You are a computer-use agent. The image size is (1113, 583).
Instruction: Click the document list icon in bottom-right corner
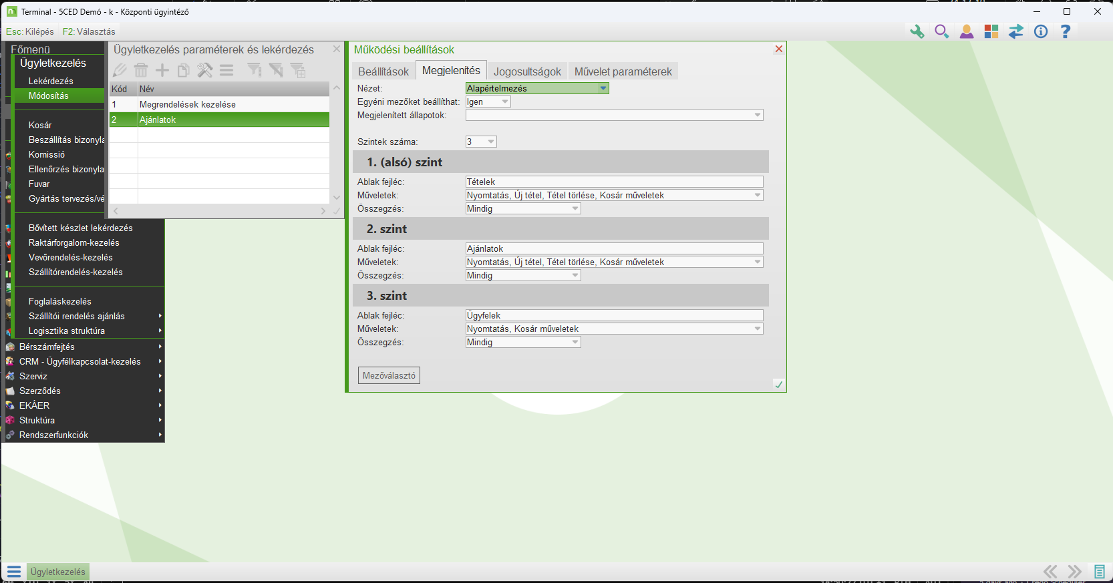(x=1099, y=572)
